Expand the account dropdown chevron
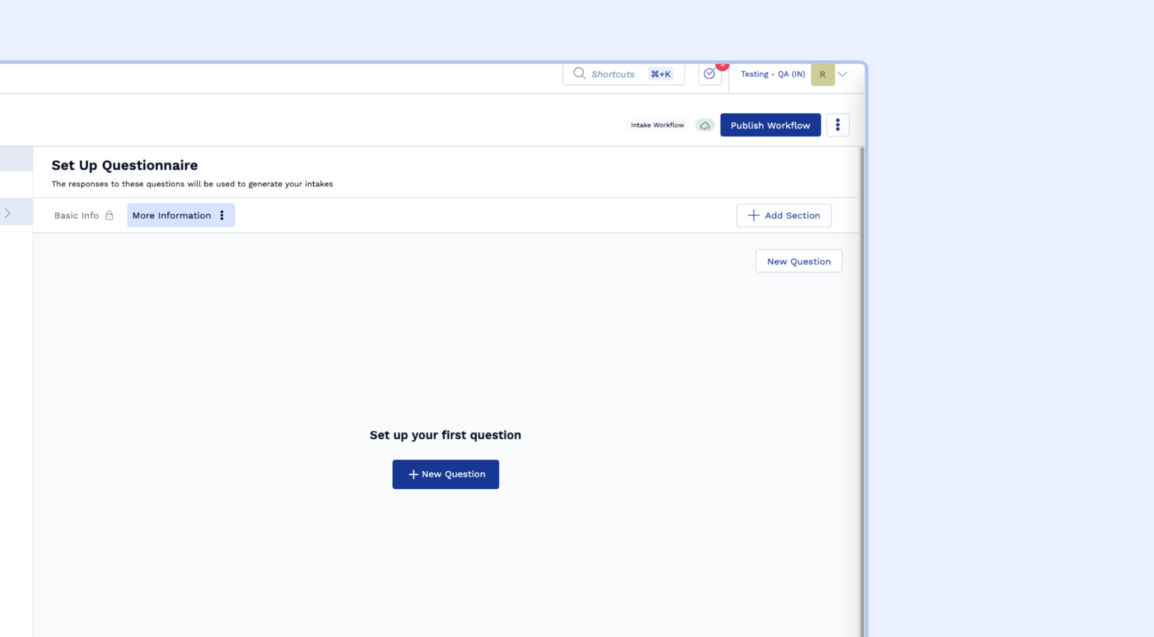Image resolution: width=1154 pixels, height=637 pixels. click(x=842, y=74)
